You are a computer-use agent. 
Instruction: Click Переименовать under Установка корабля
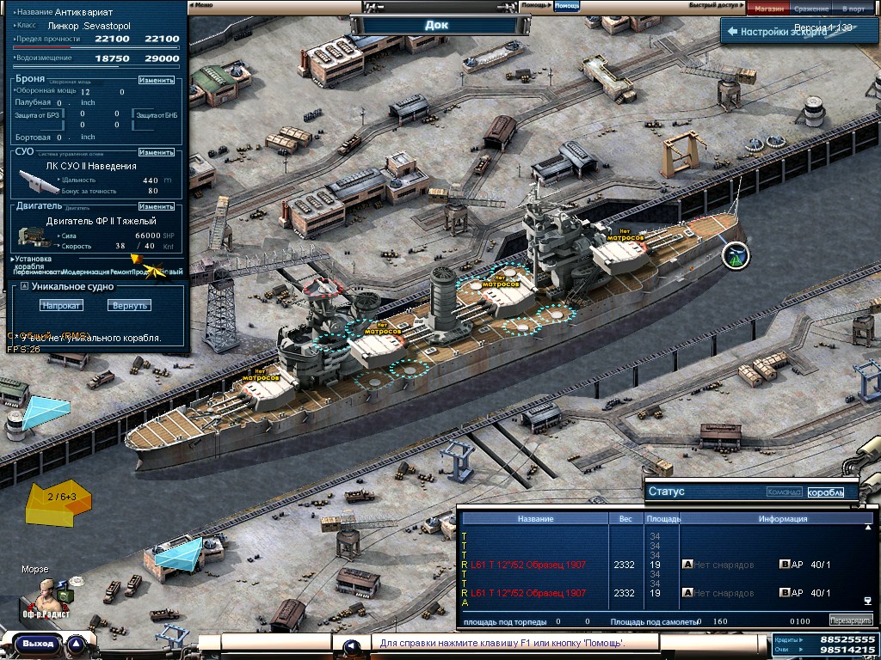(x=37, y=272)
